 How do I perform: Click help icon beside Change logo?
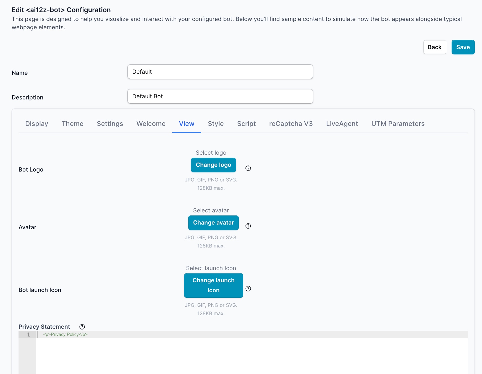pos(248,168)
